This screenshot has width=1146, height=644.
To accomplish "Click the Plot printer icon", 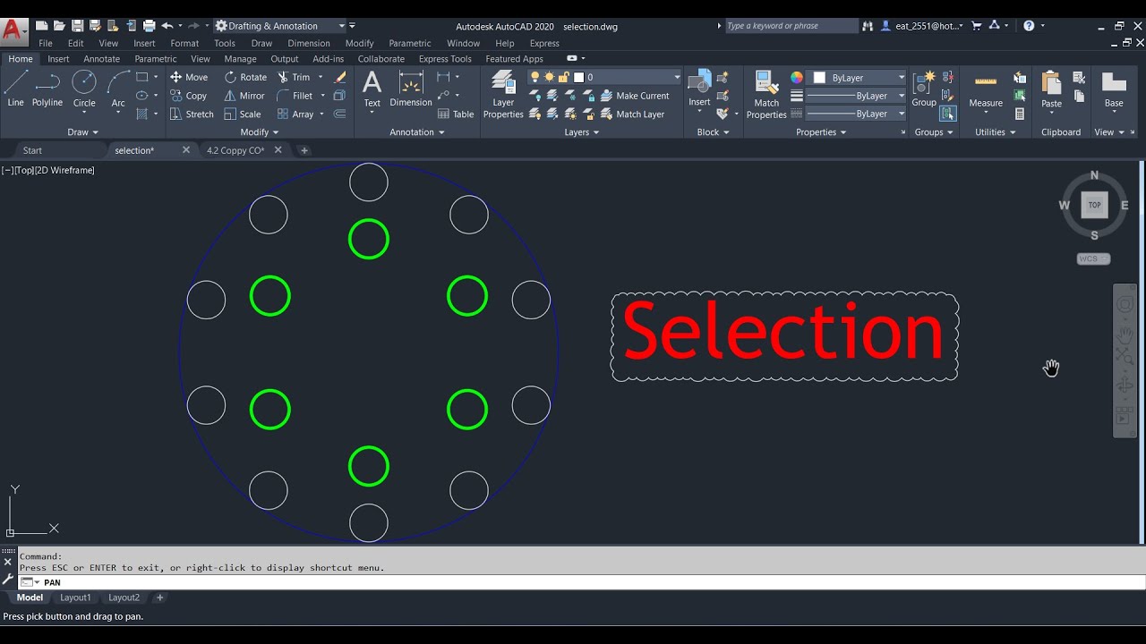I will pyautogui.click(x=149, y=26).
